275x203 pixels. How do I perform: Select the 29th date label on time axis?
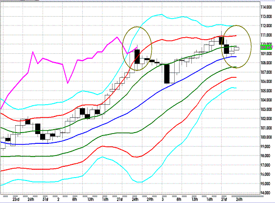pyautogui.click(x=150, y=199)
